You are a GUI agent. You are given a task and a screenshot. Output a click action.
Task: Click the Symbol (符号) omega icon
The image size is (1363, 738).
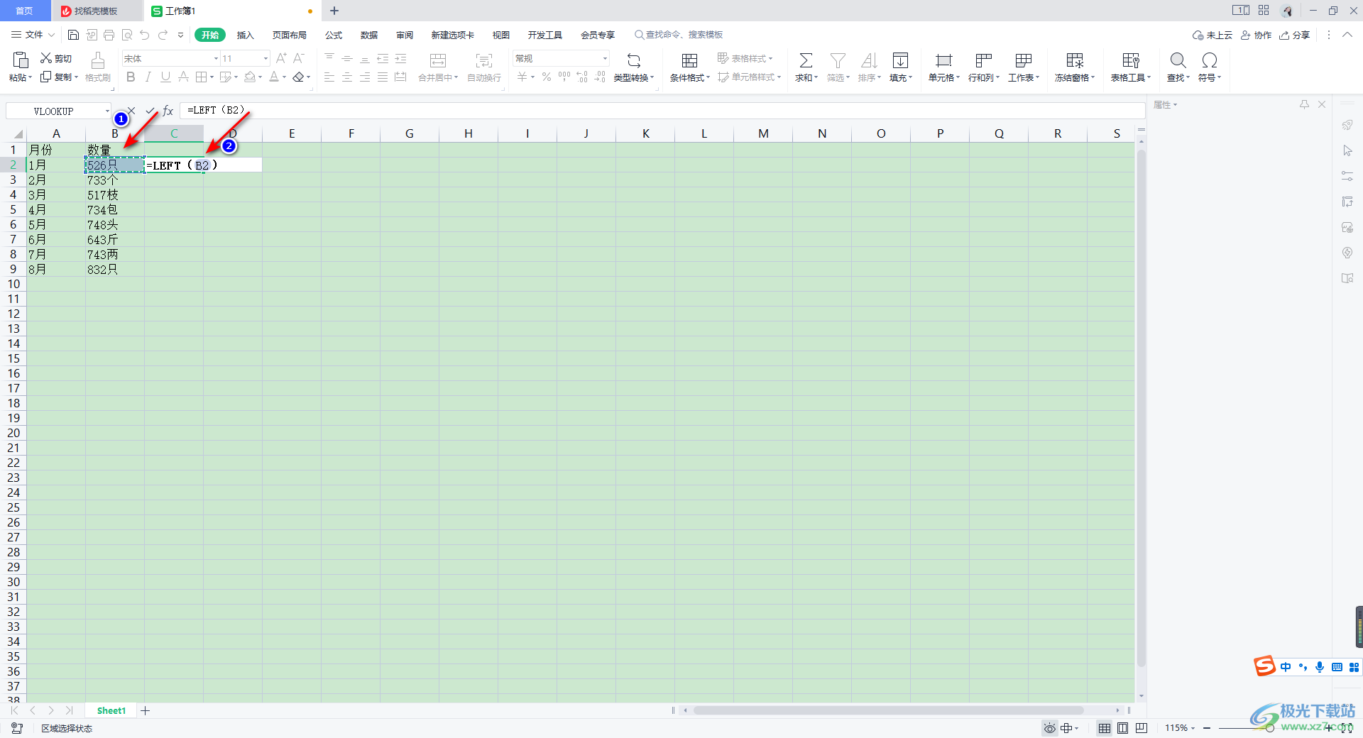(x=1210, y=60)
